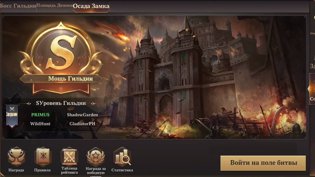
Task: Switch to the Площадь Демона tab
Action: [x=55, y=6]
